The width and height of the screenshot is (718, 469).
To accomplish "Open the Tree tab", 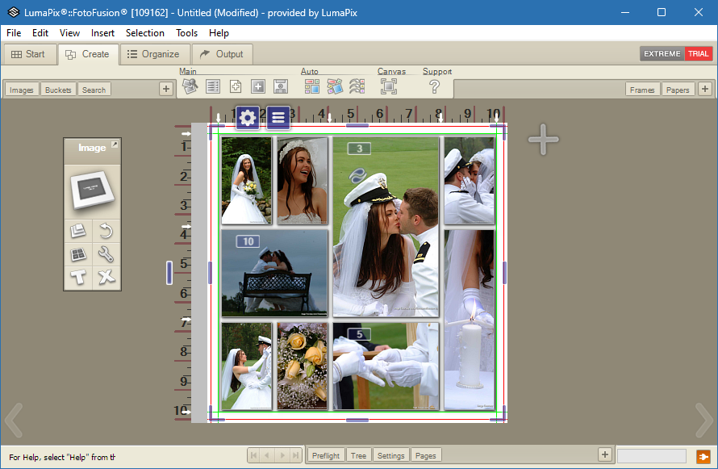I will click(x=358, y=455).
